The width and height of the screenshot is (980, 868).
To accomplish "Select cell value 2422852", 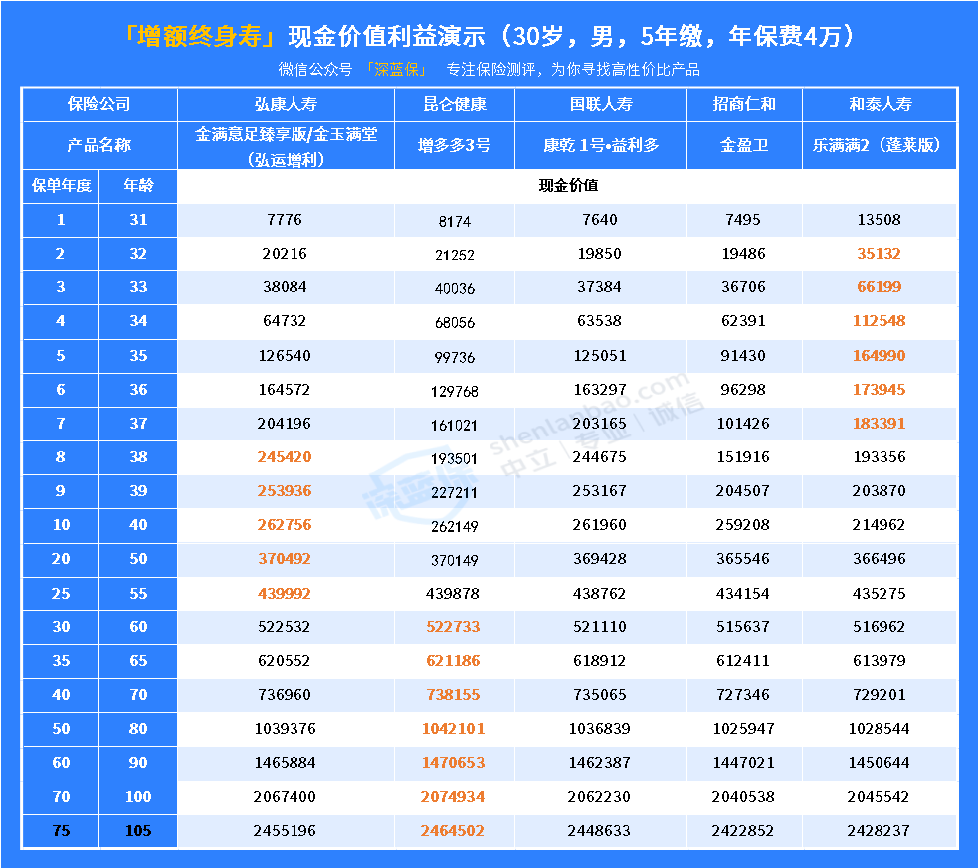I will (742, 830).
